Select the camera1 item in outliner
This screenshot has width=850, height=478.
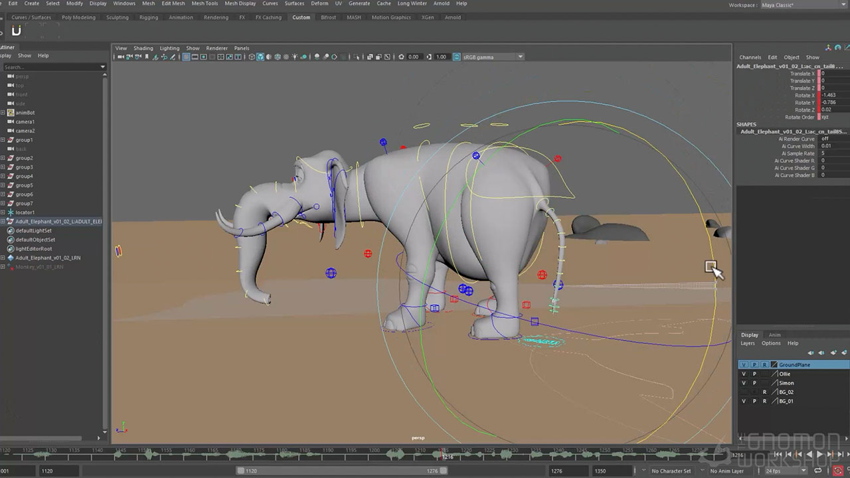tap(25, 122)
